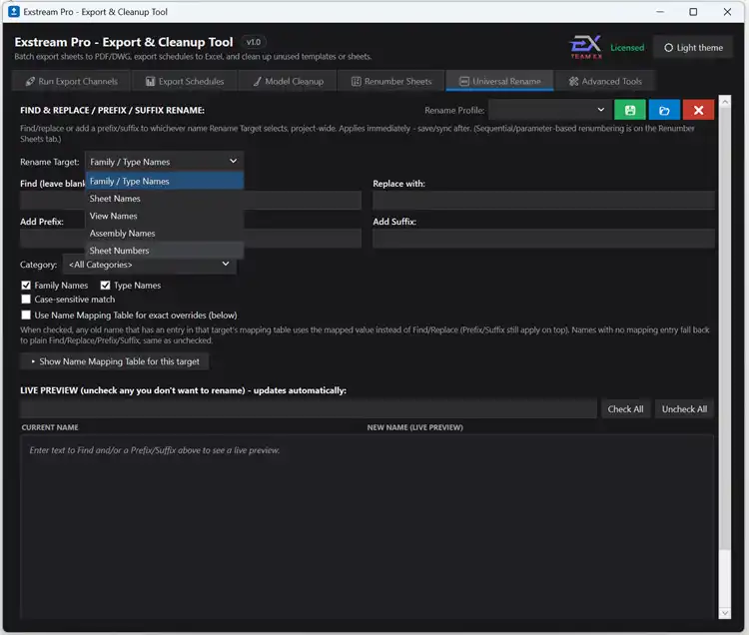This screenshot has height=635, width=749.
Task: Expand the Rename Profile dropdown
Action: click(548, 110)
